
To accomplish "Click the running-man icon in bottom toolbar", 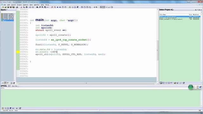I will (10, 108).
